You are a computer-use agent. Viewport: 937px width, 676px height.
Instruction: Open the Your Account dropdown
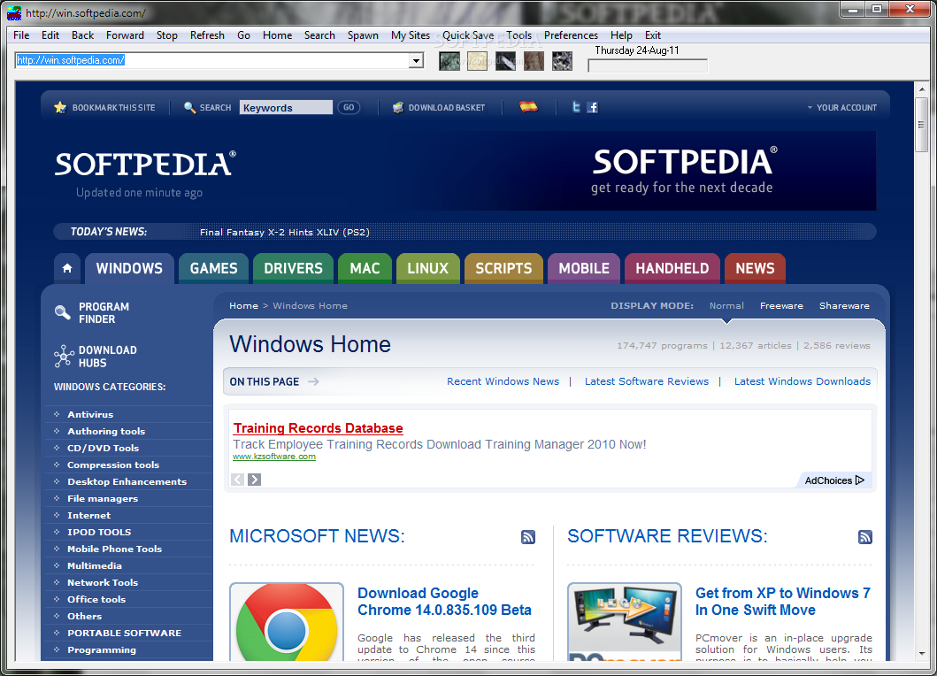pos(842,108)
